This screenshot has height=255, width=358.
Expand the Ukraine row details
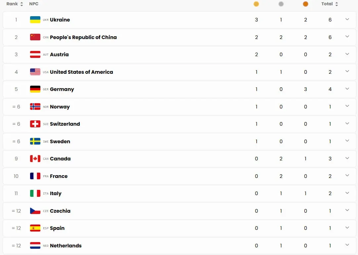pos(347,20)
